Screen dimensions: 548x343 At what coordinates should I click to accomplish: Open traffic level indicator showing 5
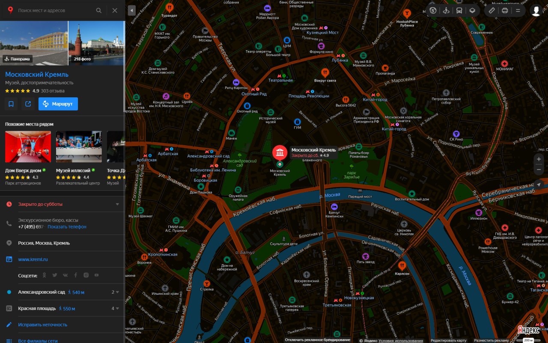point(433,10)
